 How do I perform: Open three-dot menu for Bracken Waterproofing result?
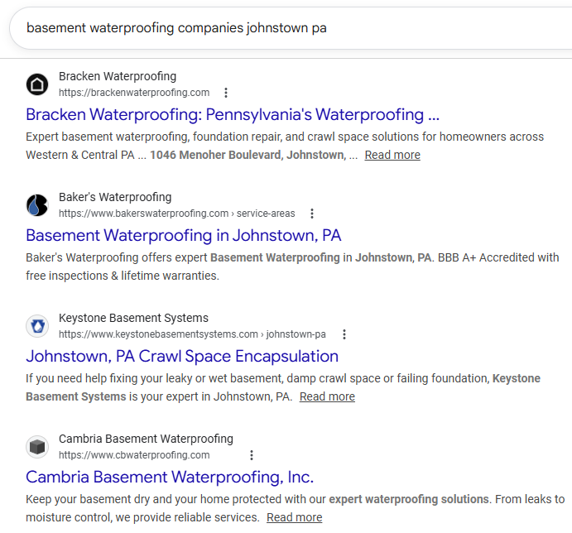tap(226, 93)
